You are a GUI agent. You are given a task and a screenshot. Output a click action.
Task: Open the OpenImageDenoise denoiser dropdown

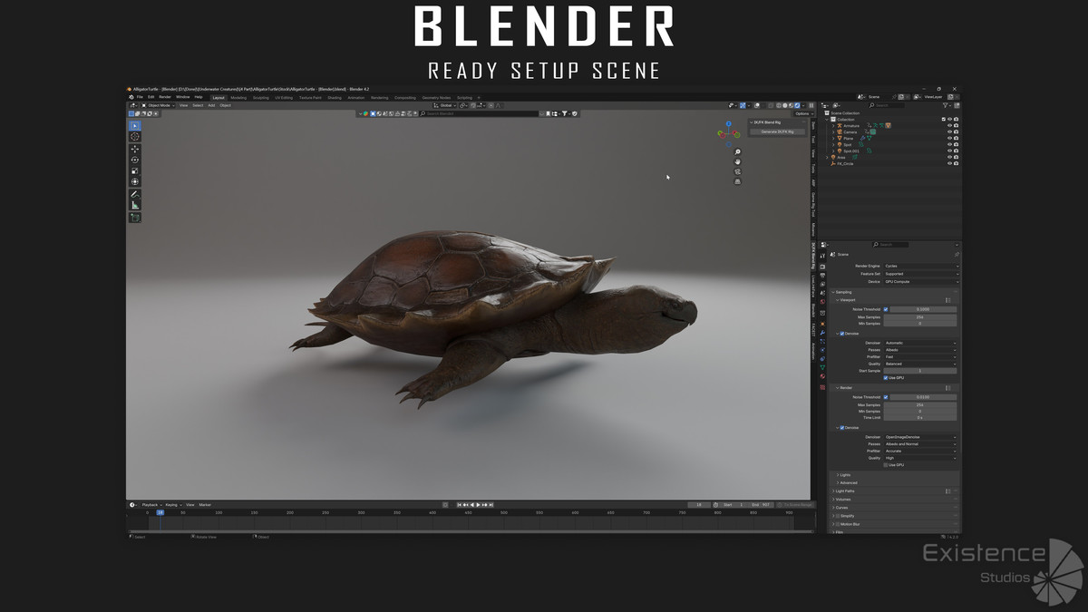tap(920, 437)
